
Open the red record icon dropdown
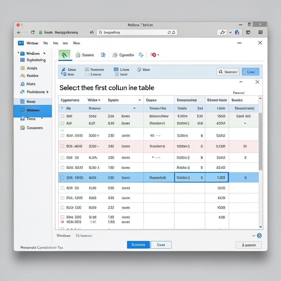coord(158,55)
